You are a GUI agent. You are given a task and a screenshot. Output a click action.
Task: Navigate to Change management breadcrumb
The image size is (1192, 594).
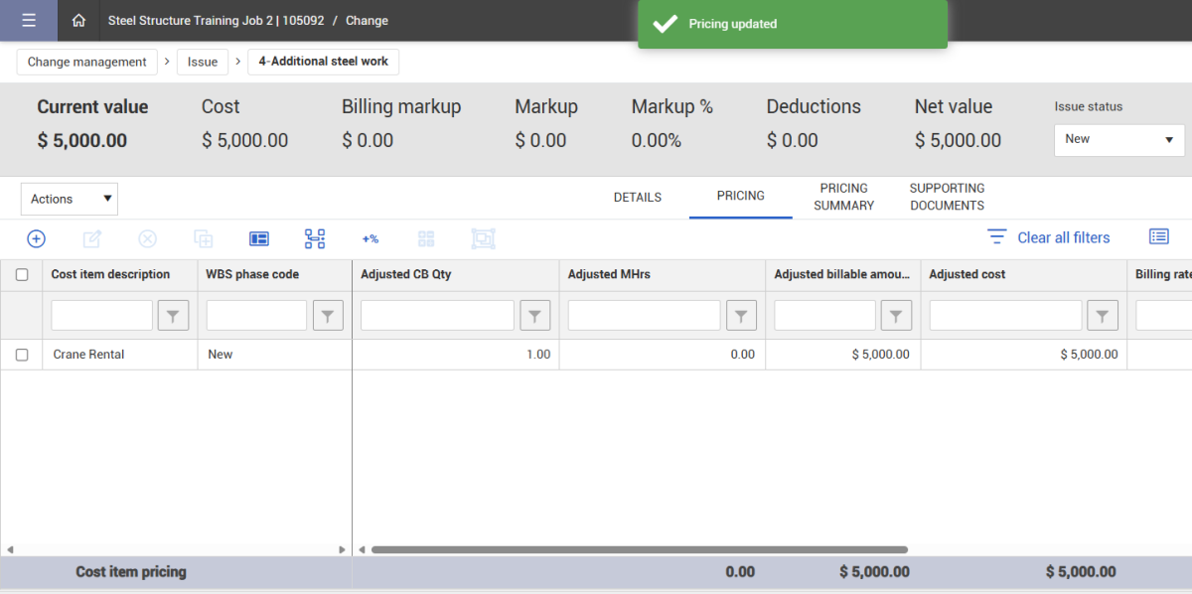87,62
